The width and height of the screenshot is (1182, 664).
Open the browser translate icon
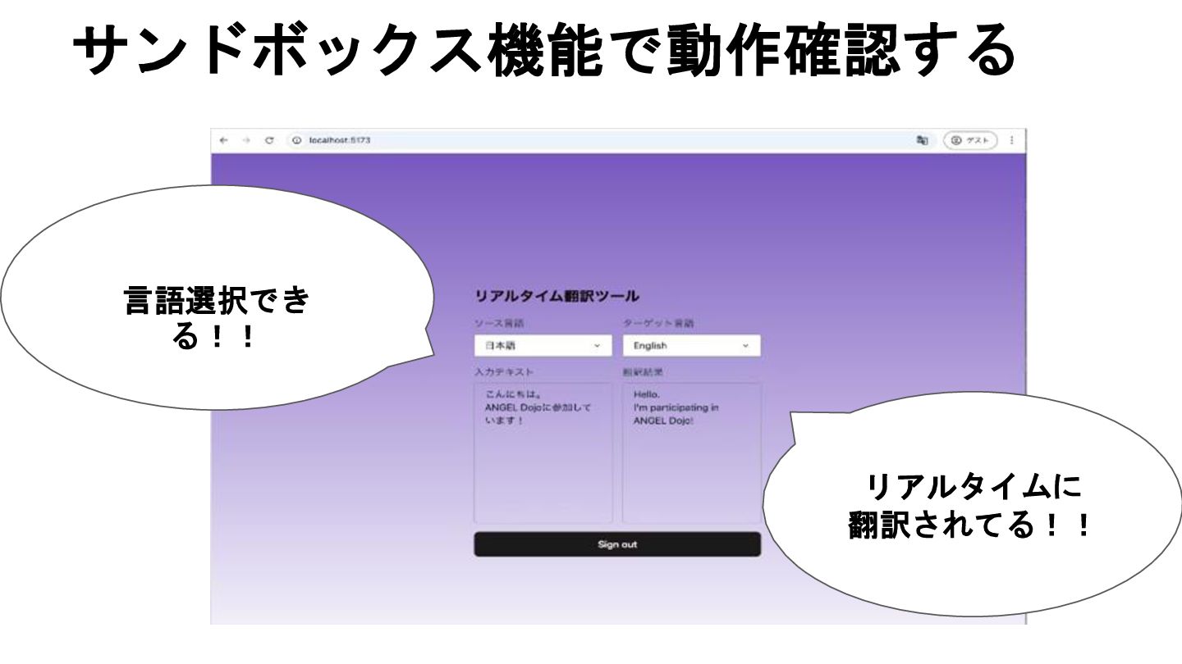tap(922, 140)
